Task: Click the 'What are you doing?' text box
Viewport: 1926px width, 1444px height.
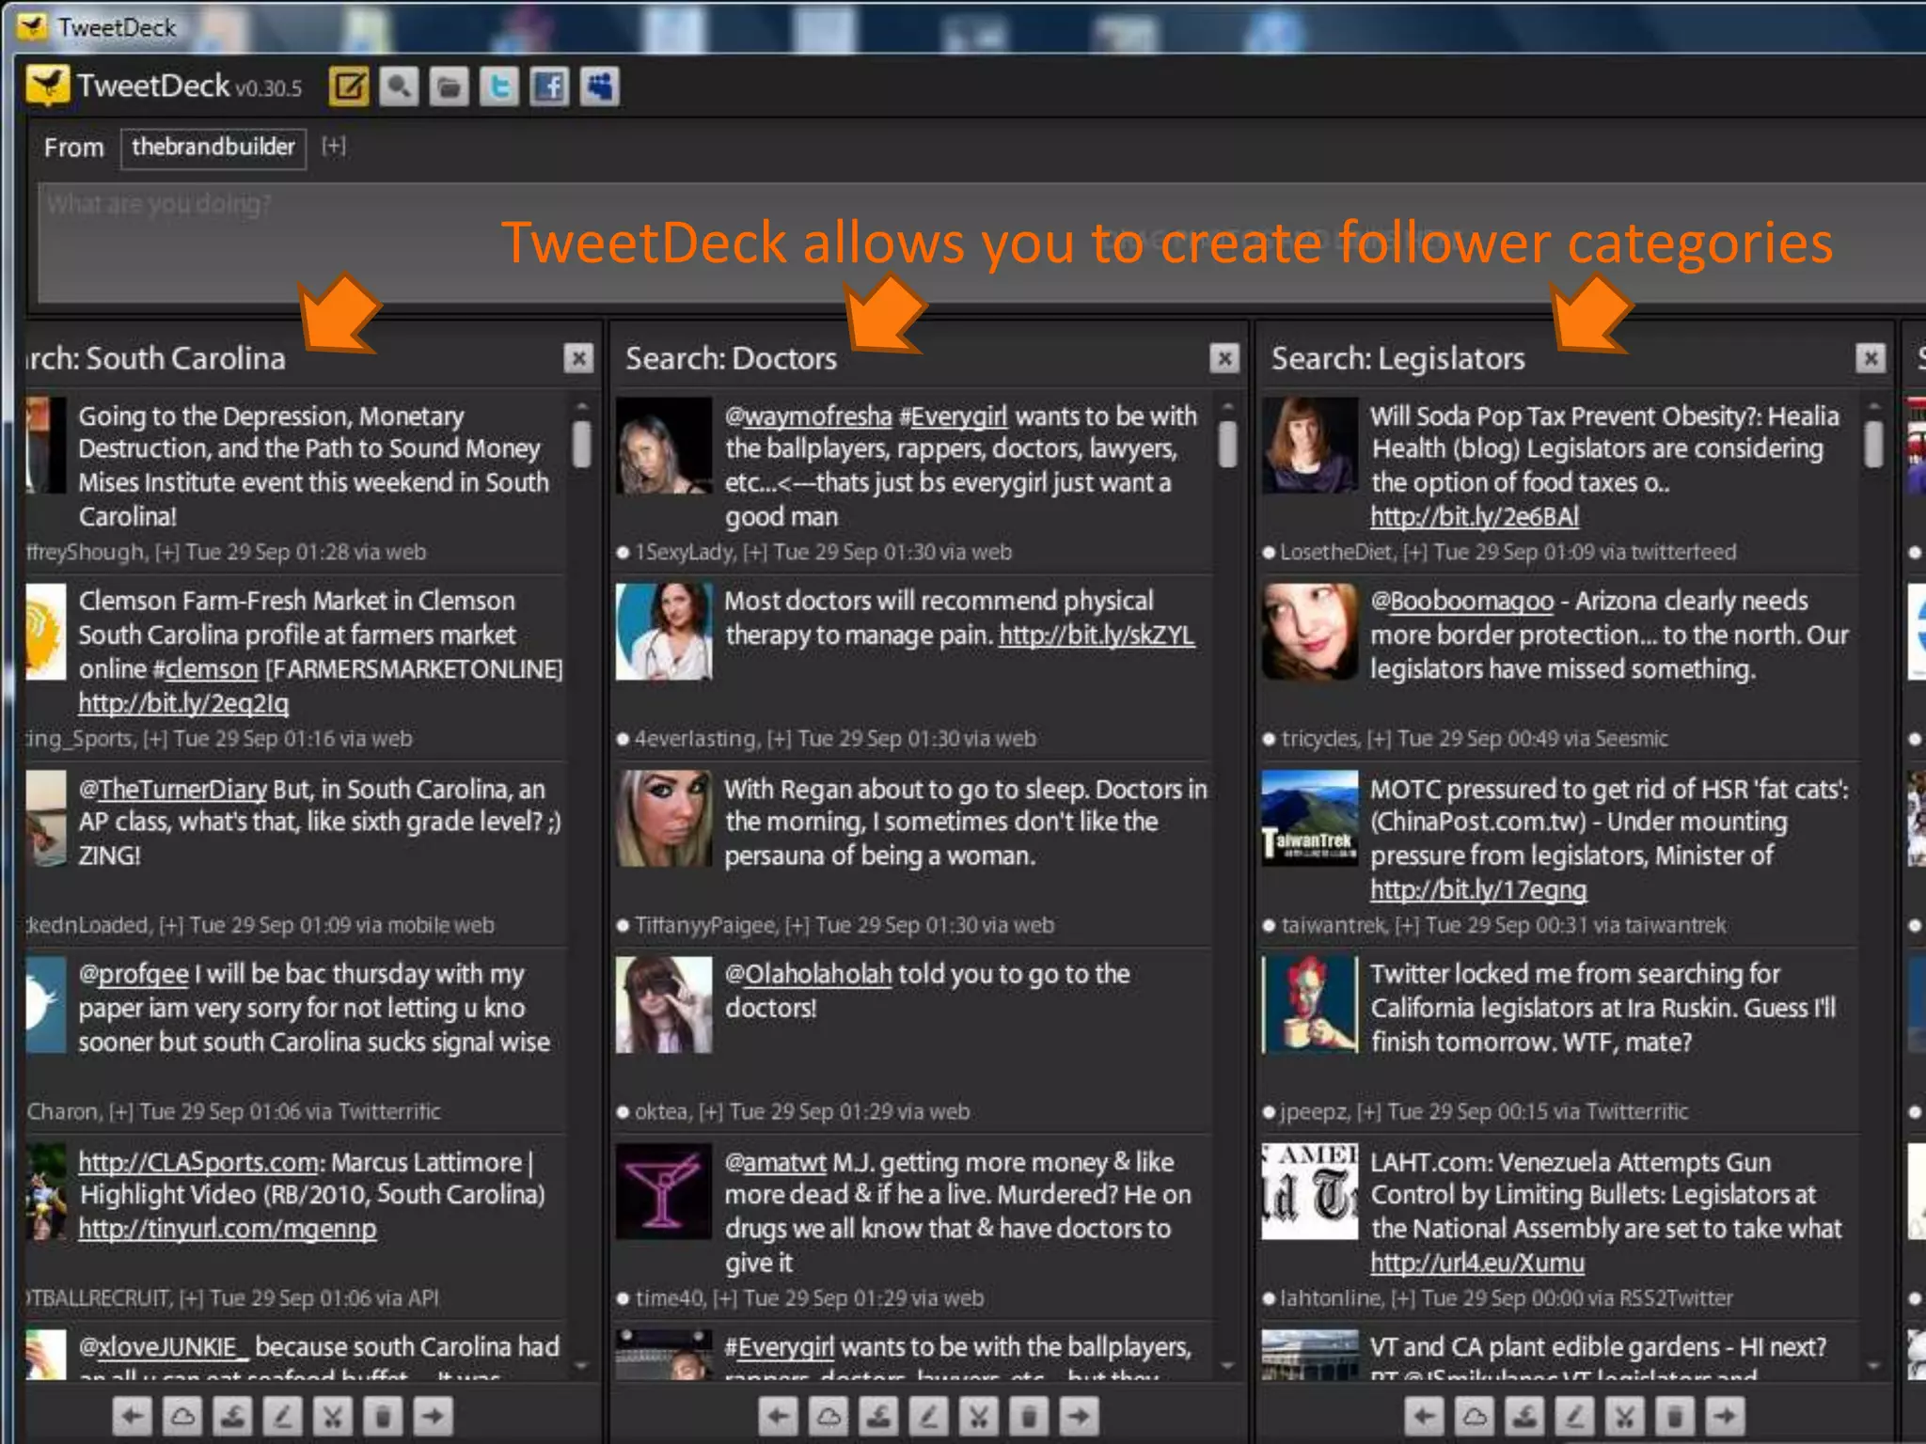Action: coord(982,243)
